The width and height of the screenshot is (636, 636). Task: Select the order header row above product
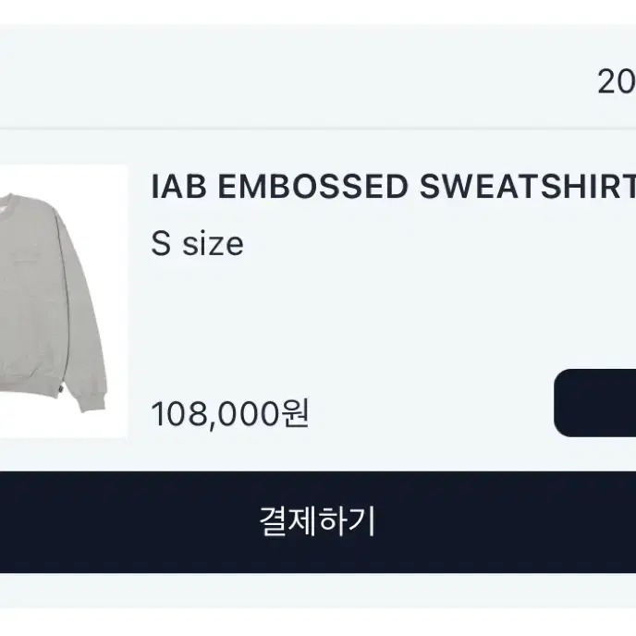click(x=318, y=77)
